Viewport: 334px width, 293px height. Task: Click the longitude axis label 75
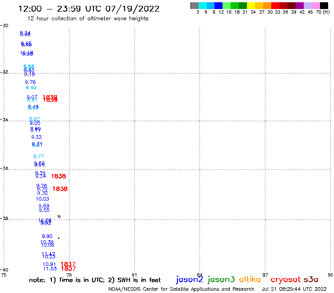pos(4,275)
